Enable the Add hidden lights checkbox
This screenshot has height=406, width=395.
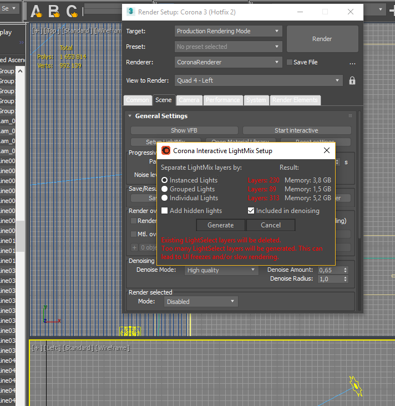[164, 211]
